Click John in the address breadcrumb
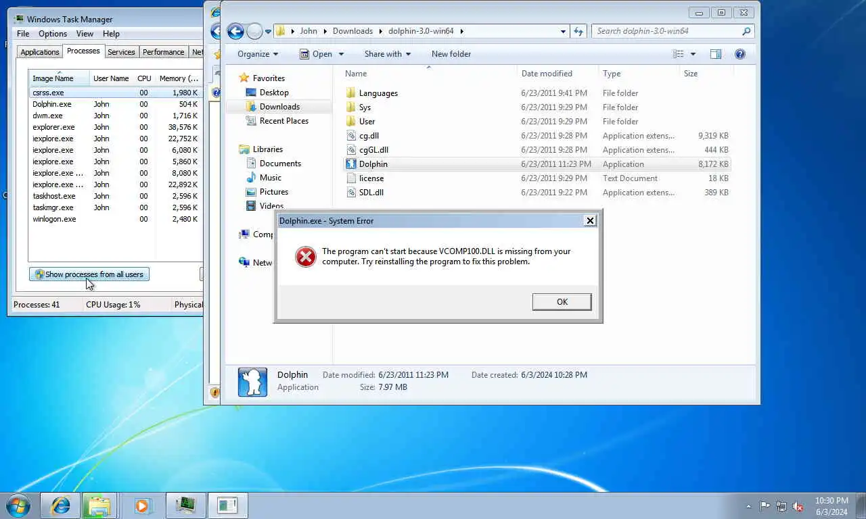This screenshot has width=866, height=519. [x=309, y=31]
